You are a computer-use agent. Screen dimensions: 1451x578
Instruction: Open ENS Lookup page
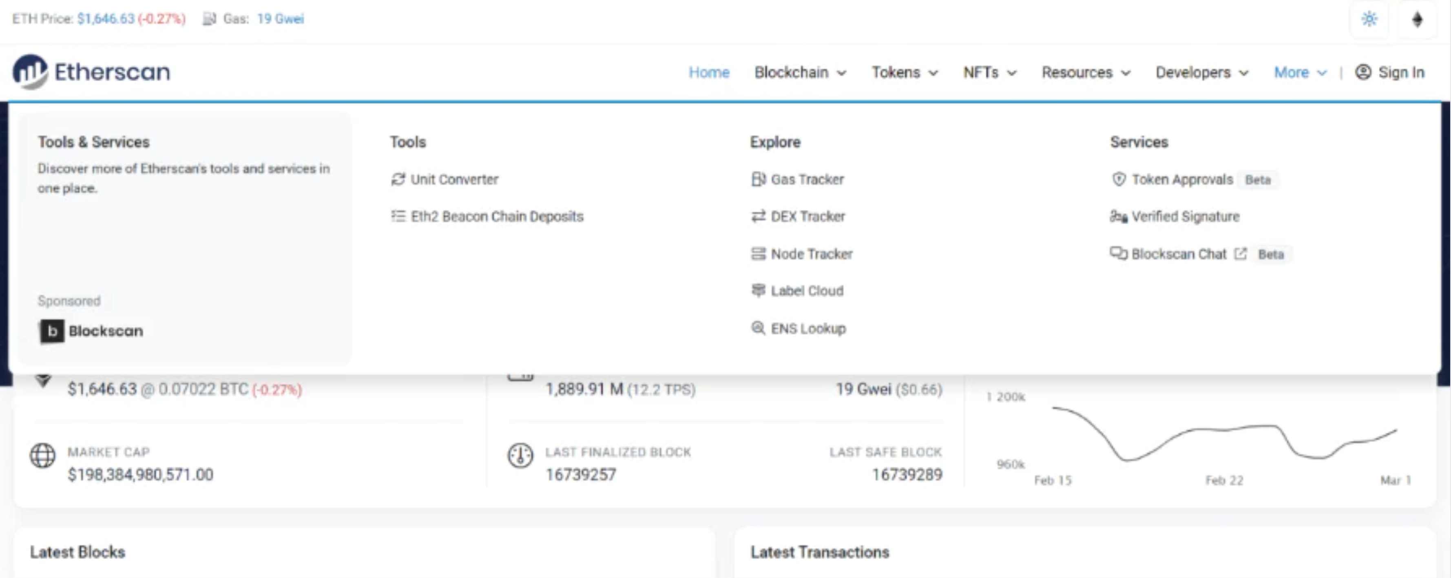coord(799,328)
